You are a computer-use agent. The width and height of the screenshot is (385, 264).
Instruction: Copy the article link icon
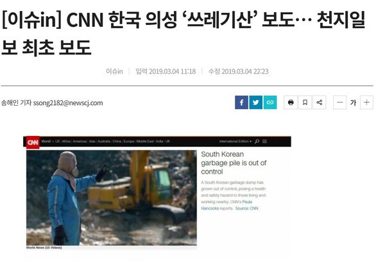click(x=270, y=103)
